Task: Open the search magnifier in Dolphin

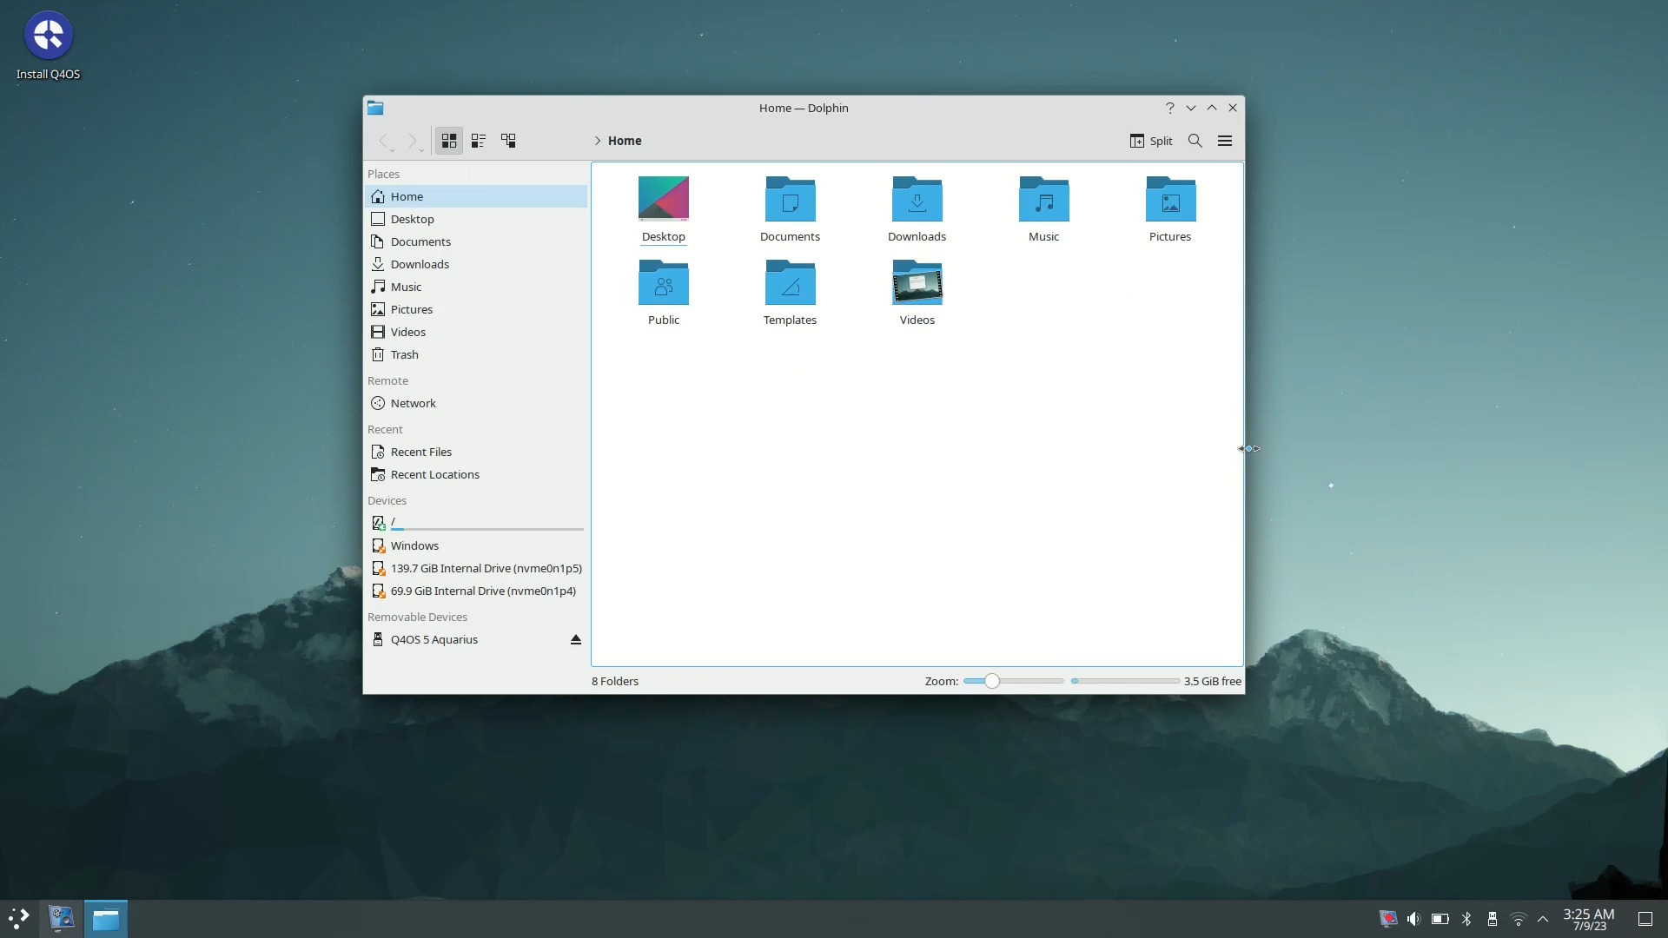Action: pyautogui.click(x=1195, y=141)
